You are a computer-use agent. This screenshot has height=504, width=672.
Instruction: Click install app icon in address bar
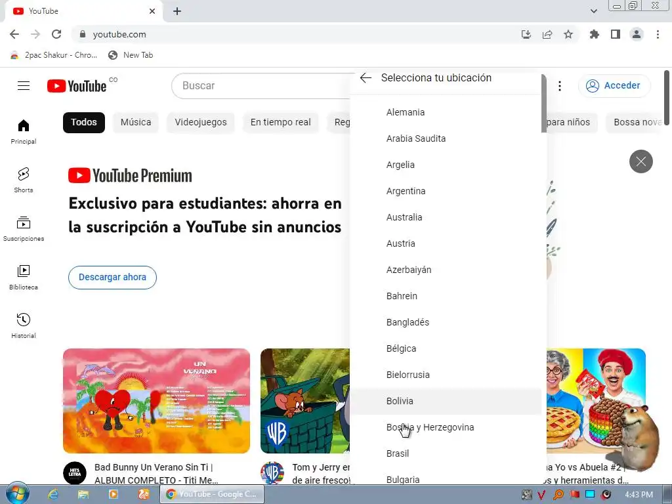coord(526,34)
